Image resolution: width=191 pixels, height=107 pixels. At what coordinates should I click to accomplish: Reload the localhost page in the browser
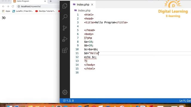pyautogui.click(x=13, y=6)
